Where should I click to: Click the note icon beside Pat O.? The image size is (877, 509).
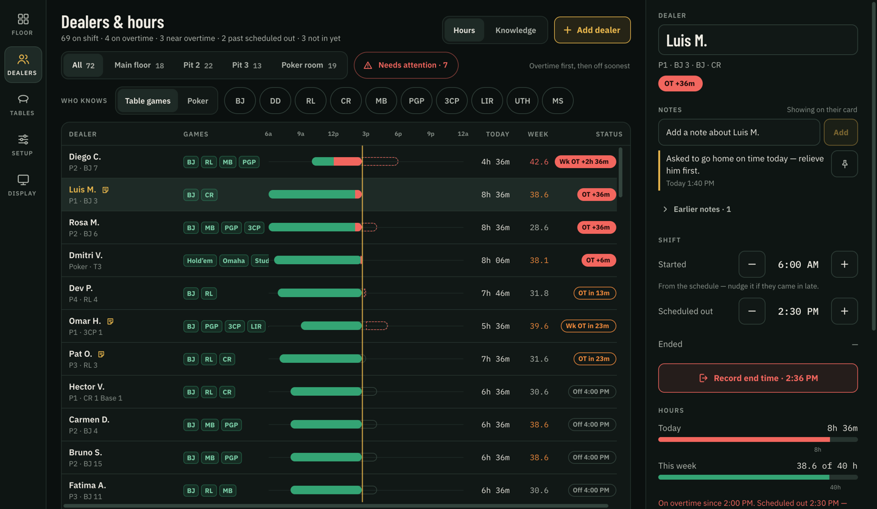click(x=101, y=354)
